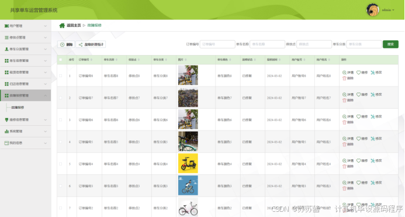
Task: Open the bike pile thumbnail in row 订单编号7
Action: click(188, 98)
